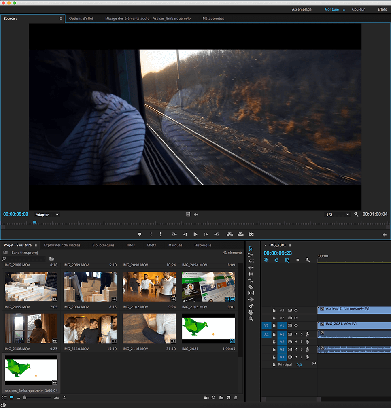Click the Overwrite edit button
391x408 pixels.
pyautogui.click(x=241, y=234)
